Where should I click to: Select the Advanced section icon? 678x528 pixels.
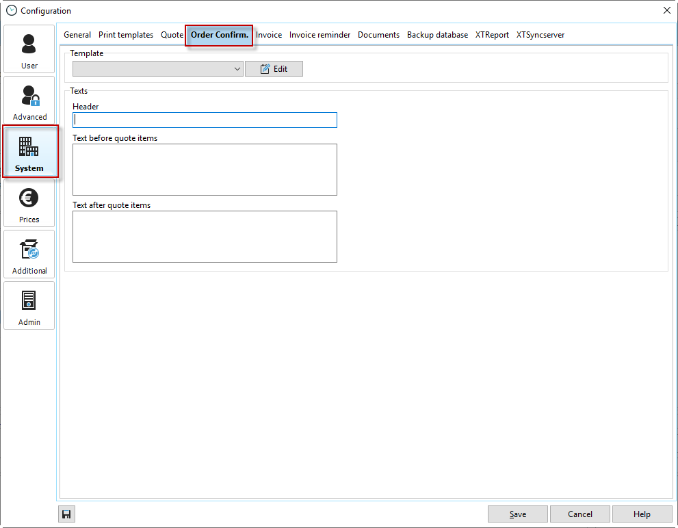point(29,101)
